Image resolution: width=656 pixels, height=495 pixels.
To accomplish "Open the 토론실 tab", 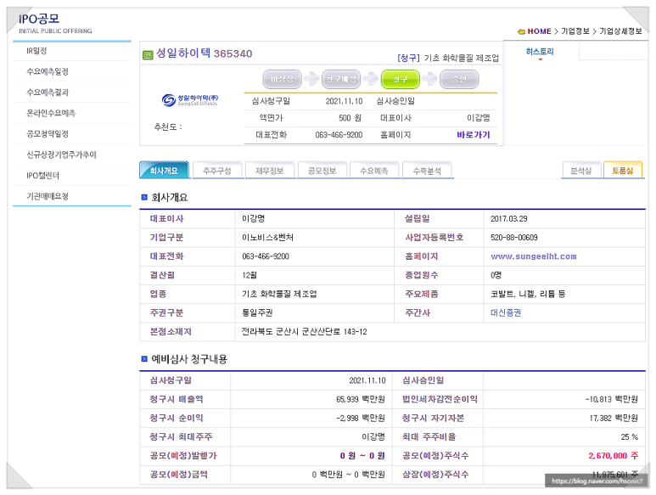I will coord(623,171).
